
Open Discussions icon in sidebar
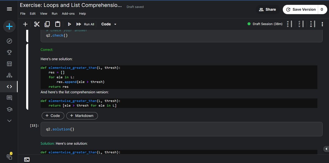(9, 98)
